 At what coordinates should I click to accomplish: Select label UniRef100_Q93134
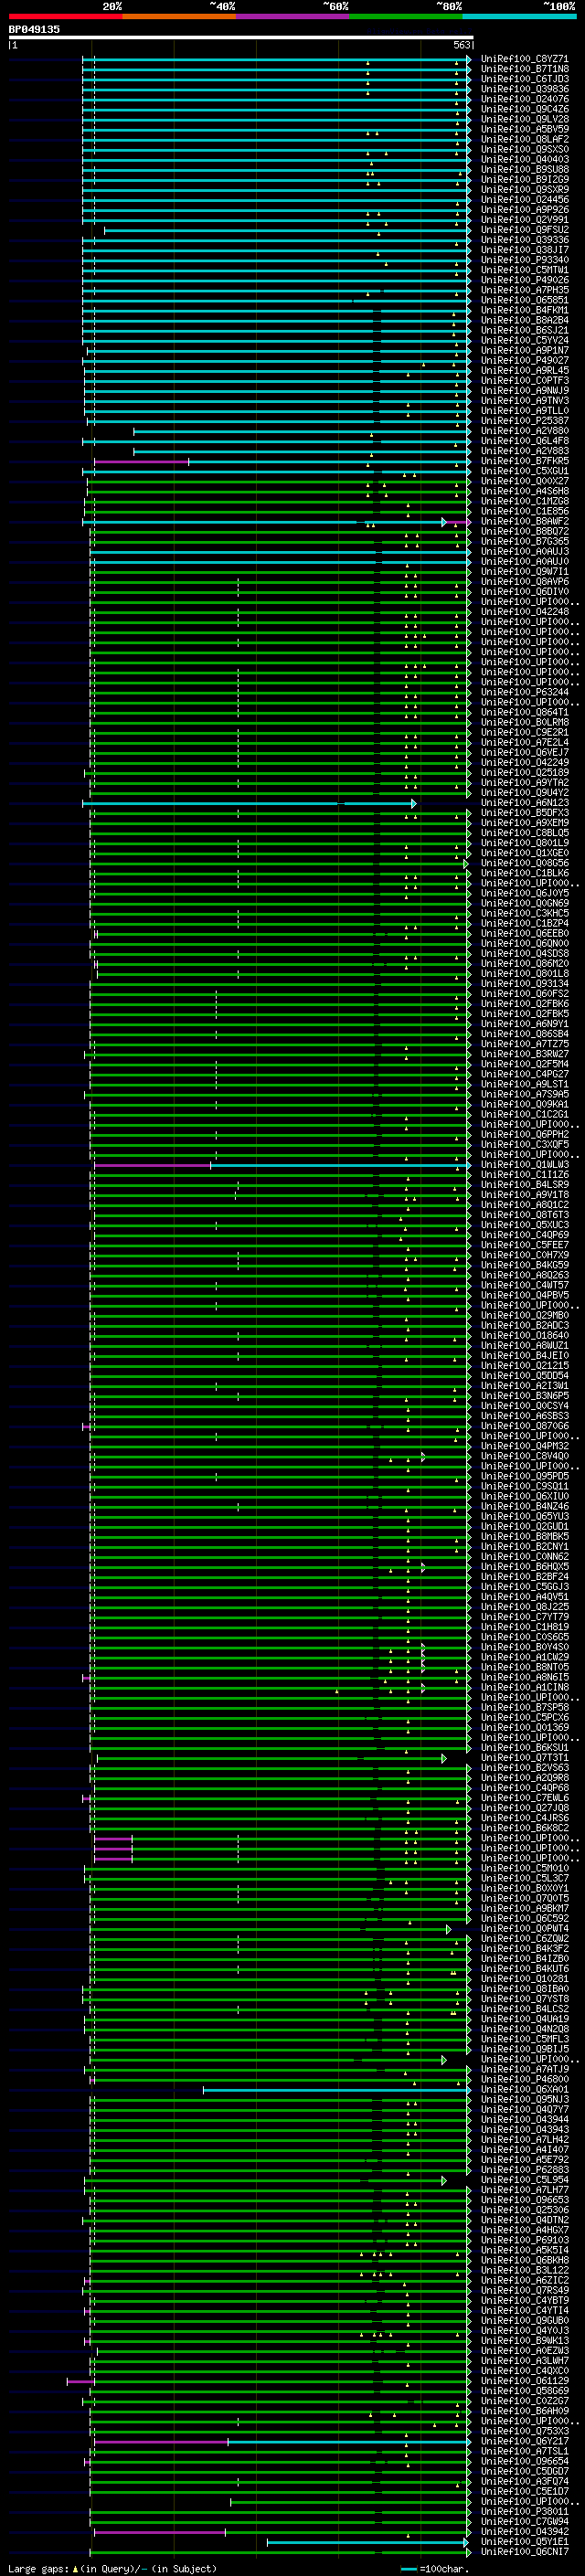click(x=525, y=984)
